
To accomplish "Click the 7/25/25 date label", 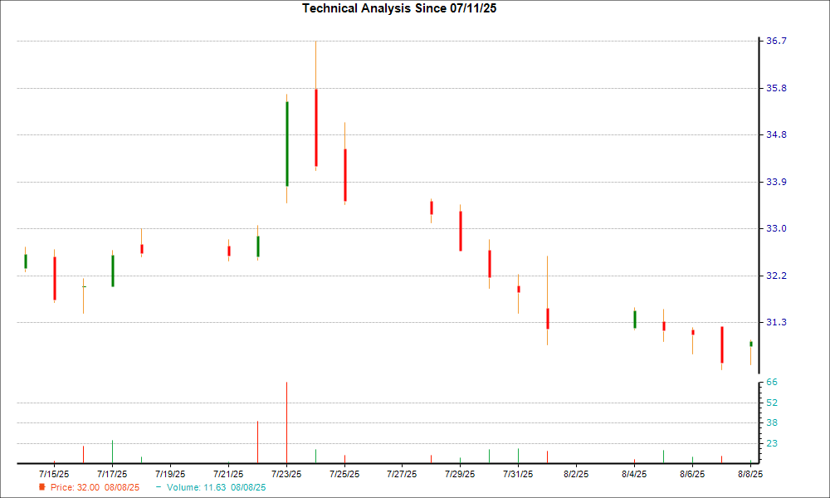I will tap(344, 474).
